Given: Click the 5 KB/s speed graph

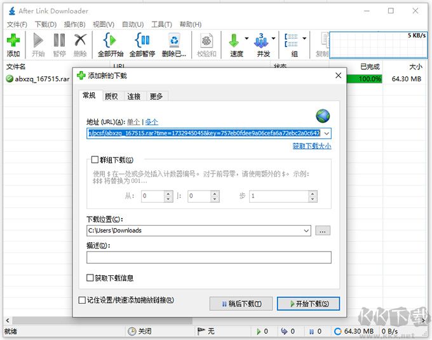Looking at the screenshot, I should 378,45.
